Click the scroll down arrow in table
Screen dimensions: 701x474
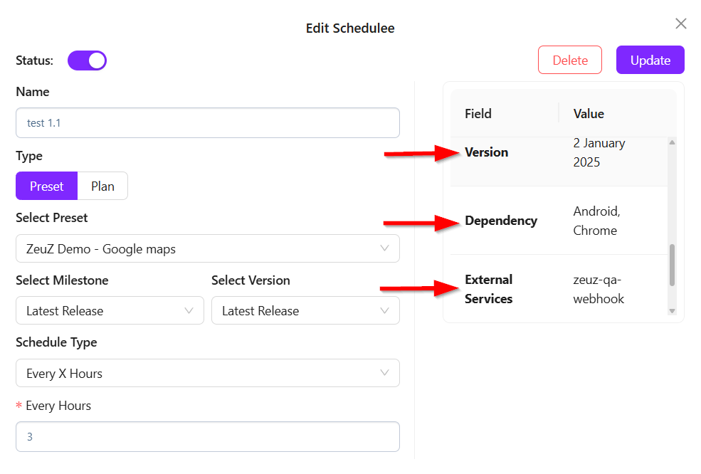click(672, 311)
